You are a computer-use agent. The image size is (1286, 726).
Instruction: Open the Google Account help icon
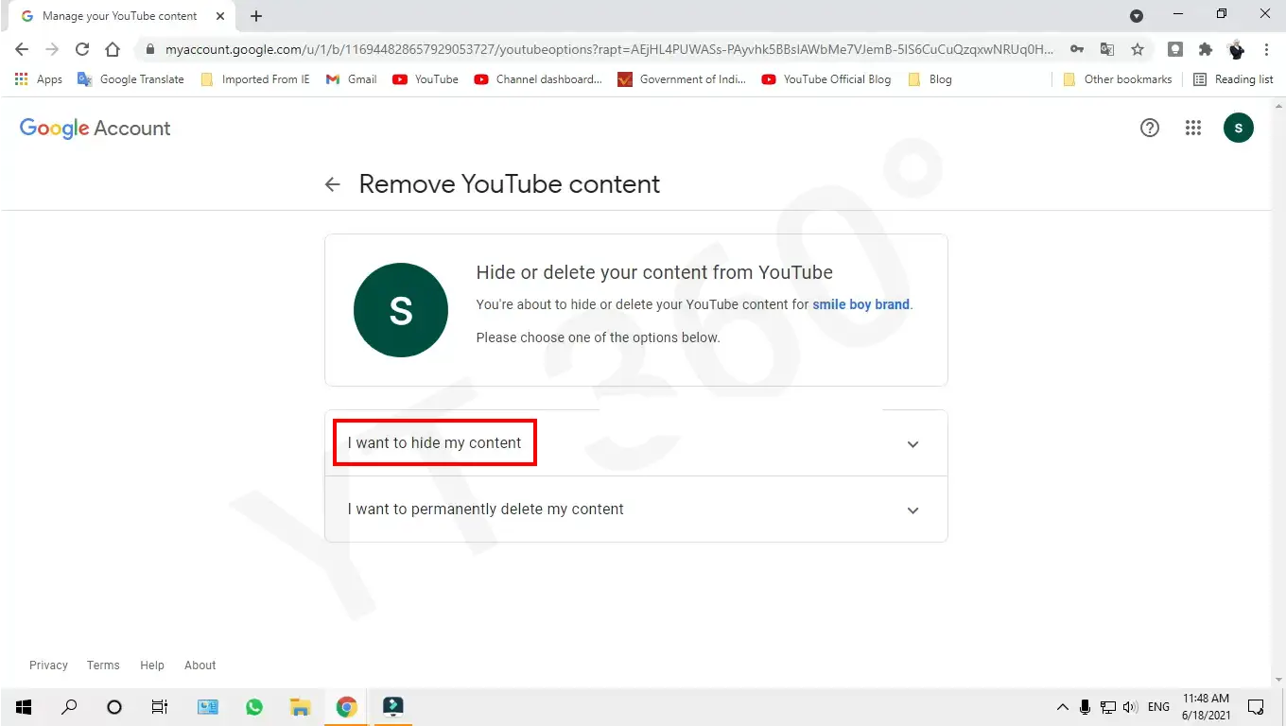(1150, 128)
